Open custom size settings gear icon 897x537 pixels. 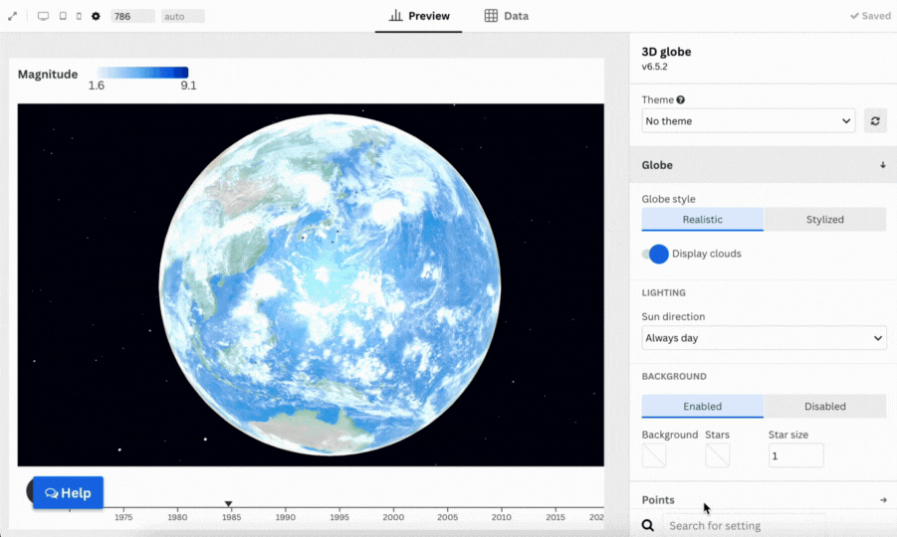96,16
